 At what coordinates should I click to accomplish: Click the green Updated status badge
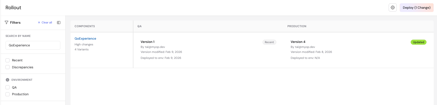418,42
